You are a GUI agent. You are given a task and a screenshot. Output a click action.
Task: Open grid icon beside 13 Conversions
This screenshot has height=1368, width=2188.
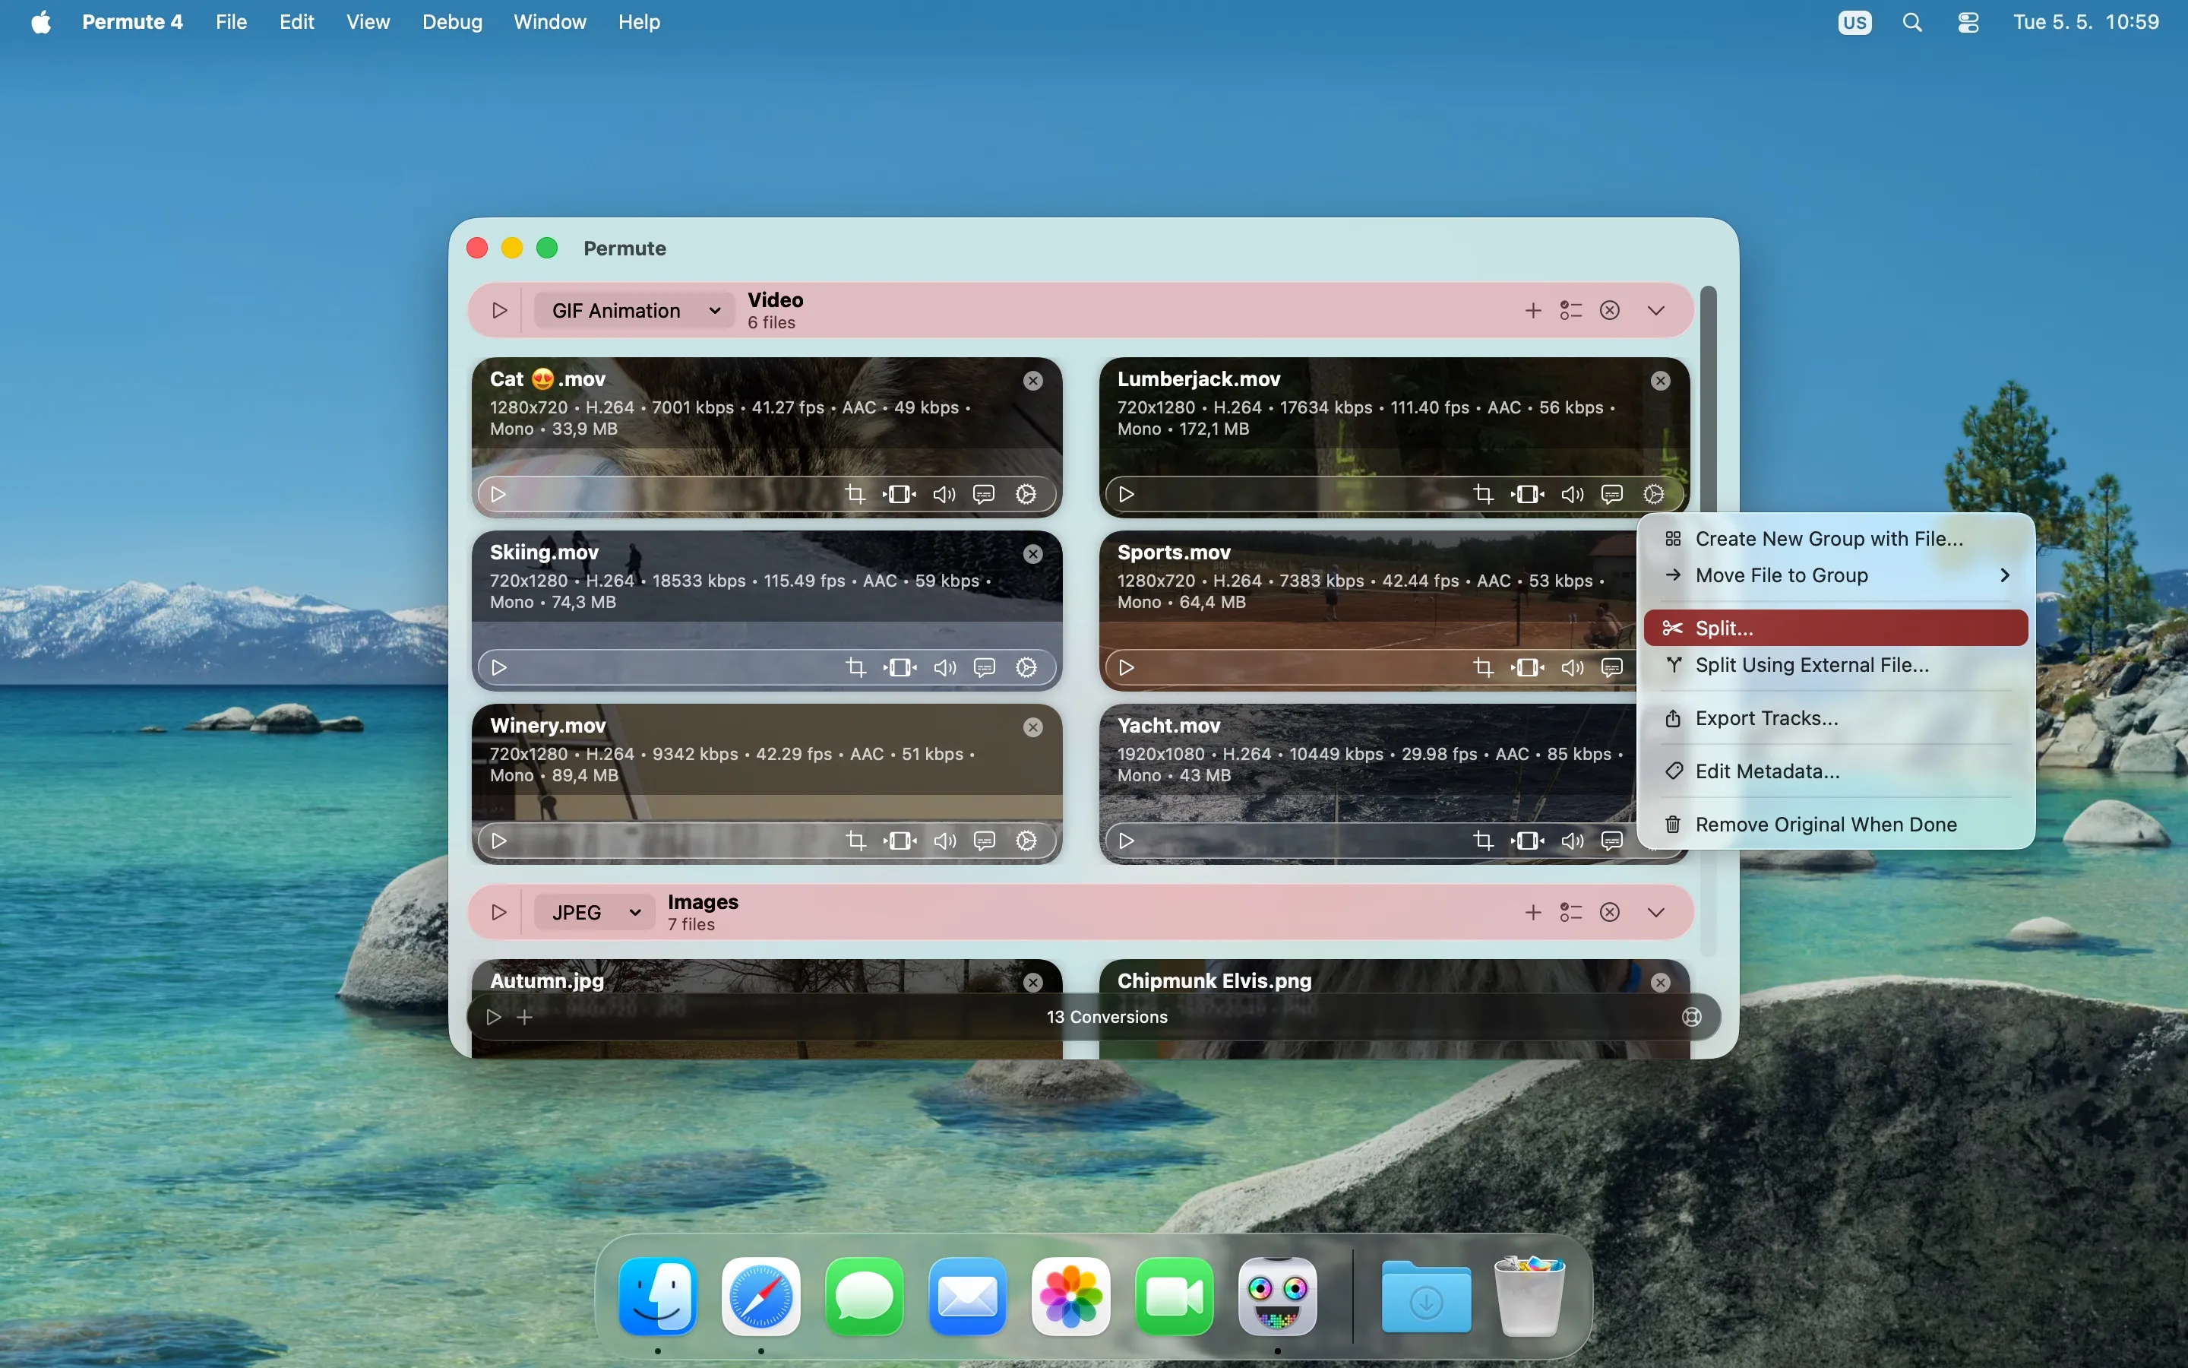(x=1693, y=1018)
